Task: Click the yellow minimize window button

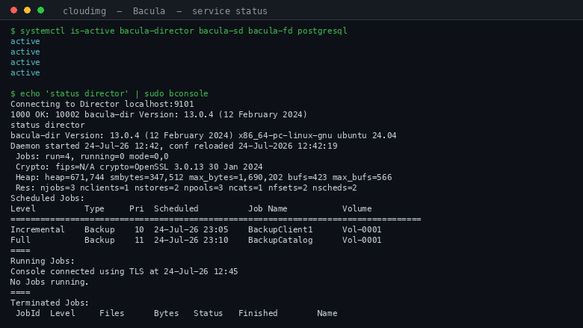Action: 27,10
